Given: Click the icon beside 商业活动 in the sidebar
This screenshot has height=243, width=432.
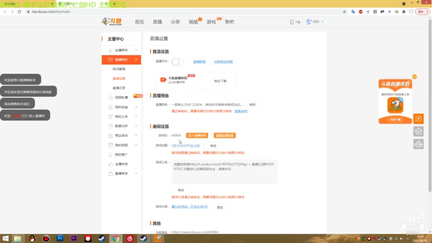Looking at the screenshot, I should [x=111, y=136].
